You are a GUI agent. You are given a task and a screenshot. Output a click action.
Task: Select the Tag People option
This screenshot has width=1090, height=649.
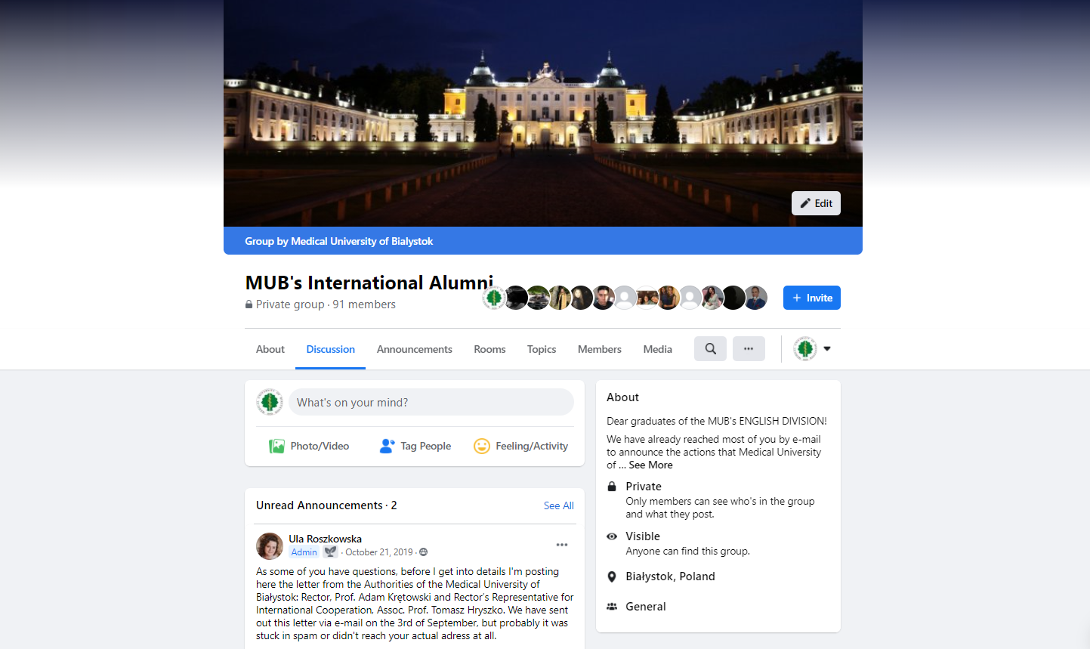[415, 447]
